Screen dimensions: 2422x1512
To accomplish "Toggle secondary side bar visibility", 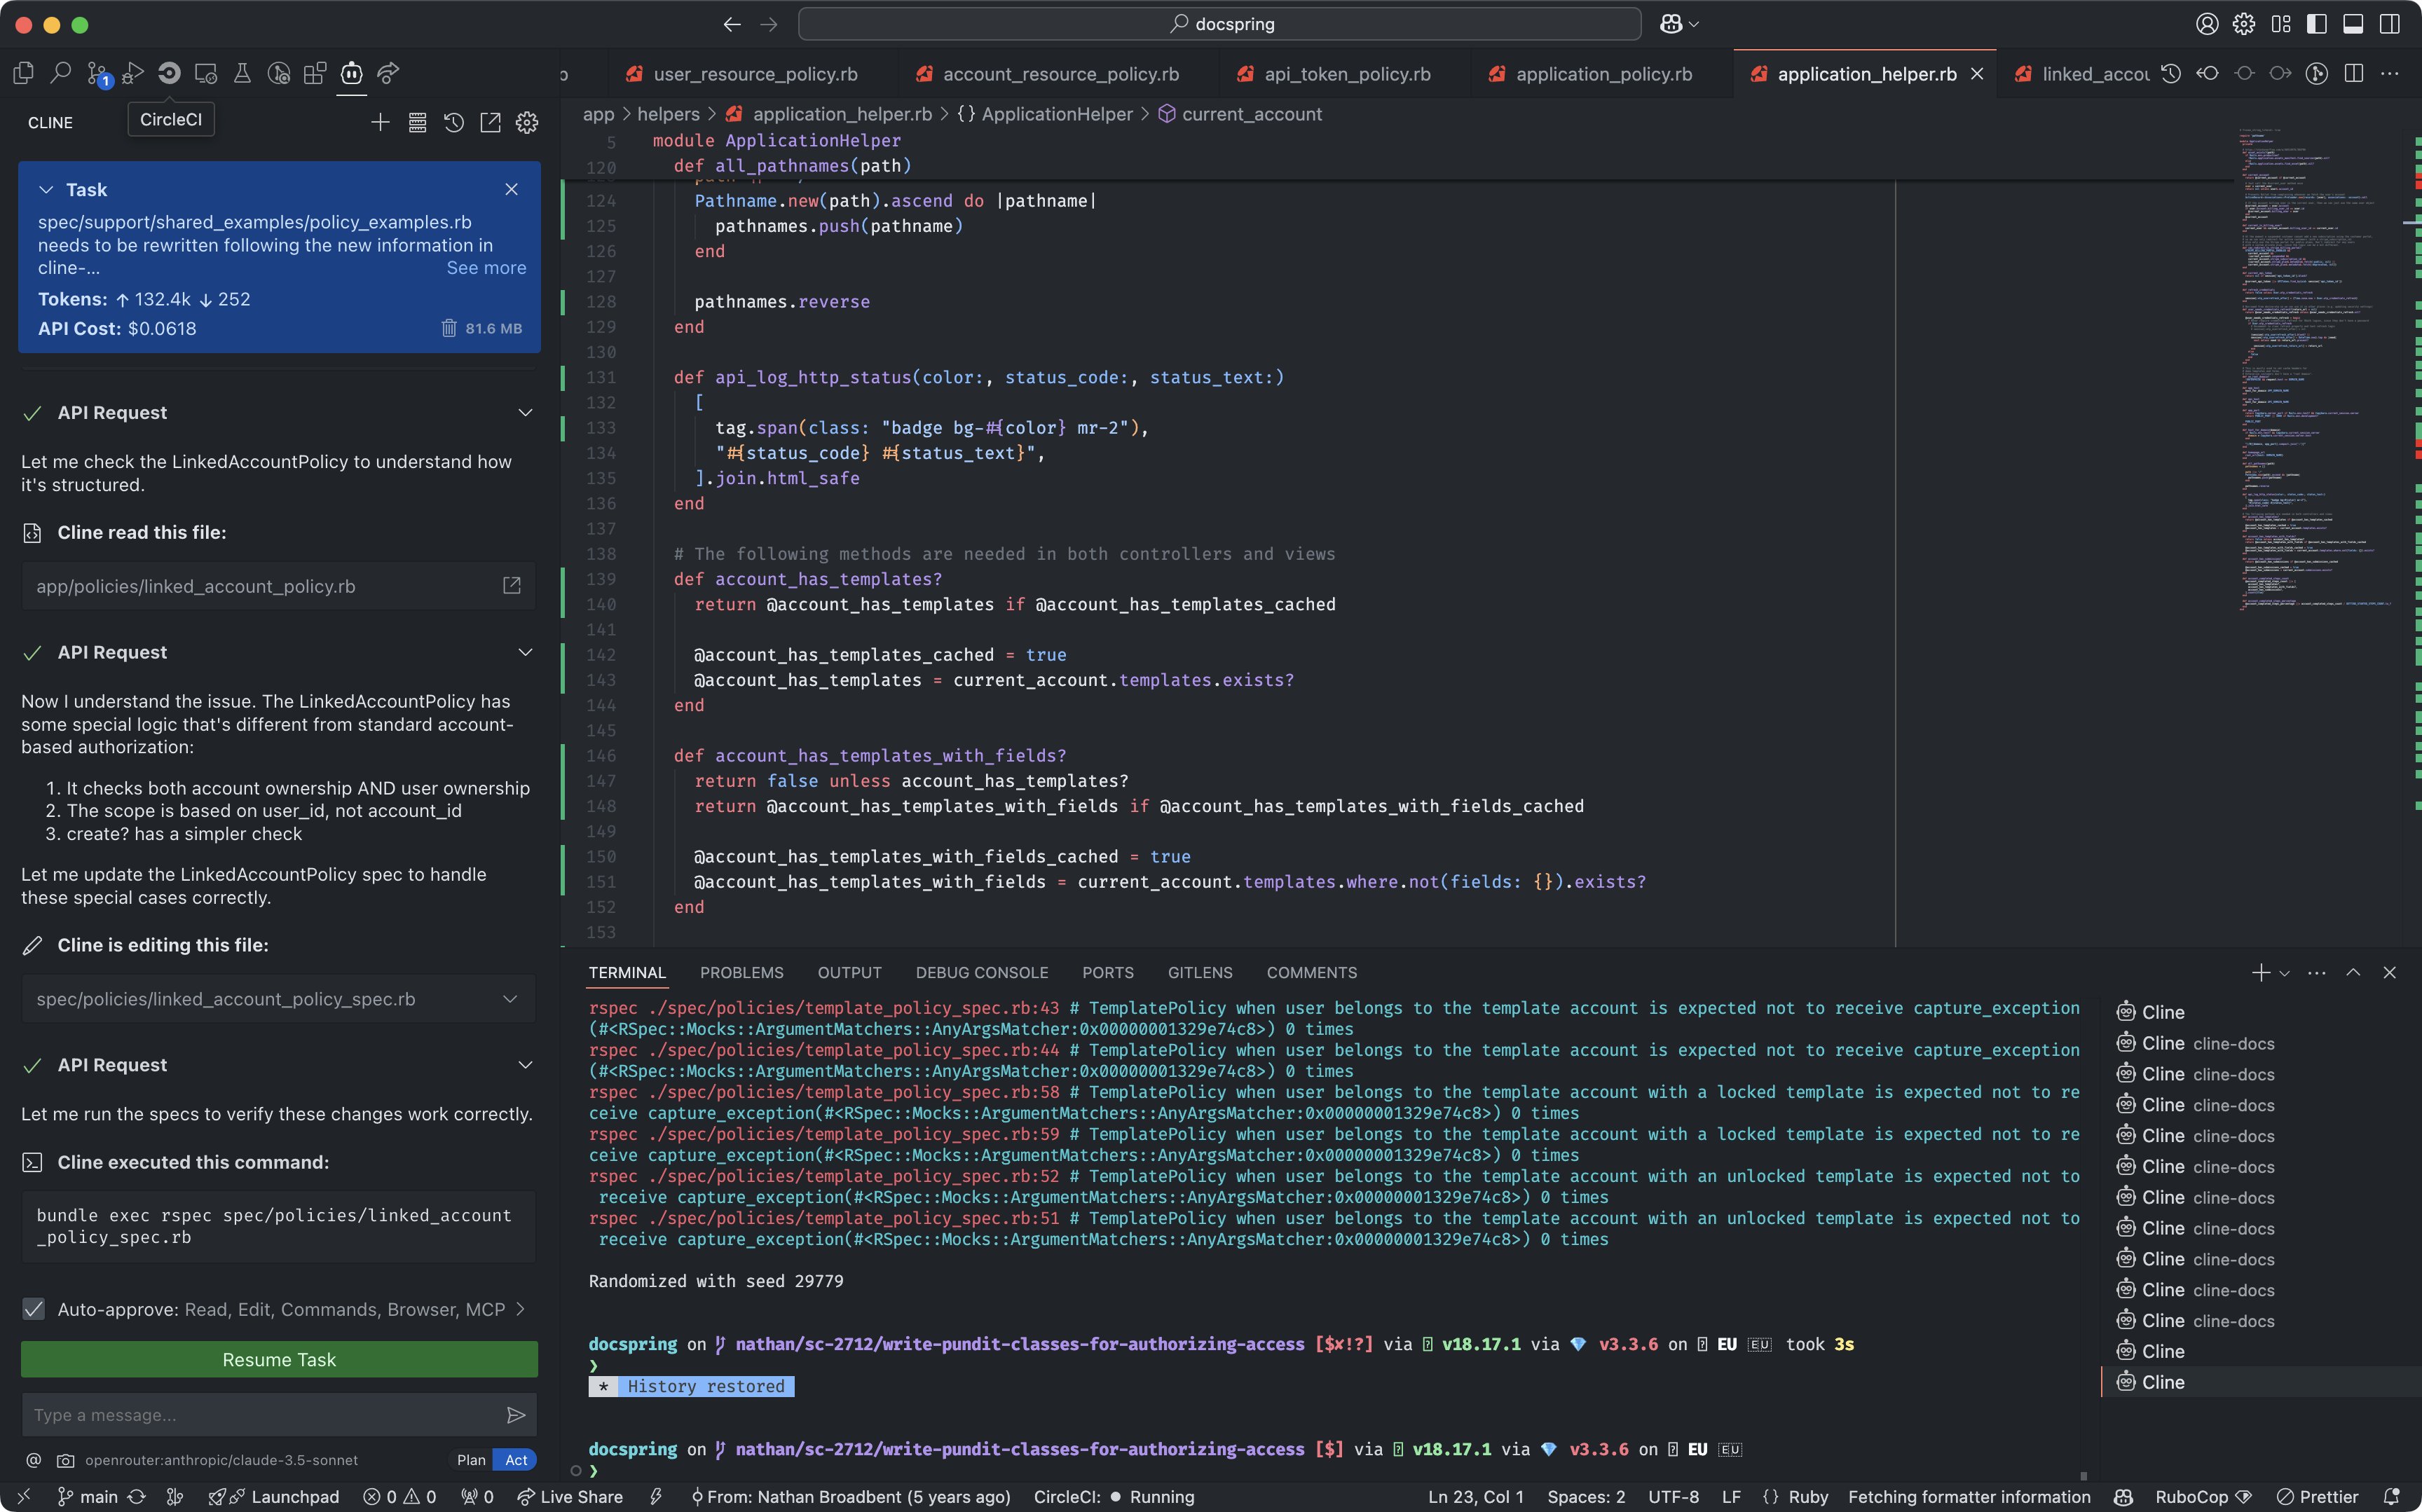I will click(x=2390, y=24).
